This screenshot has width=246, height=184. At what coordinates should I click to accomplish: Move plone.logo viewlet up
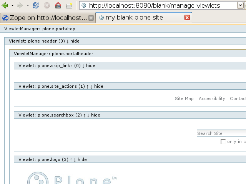pos(71,160)
